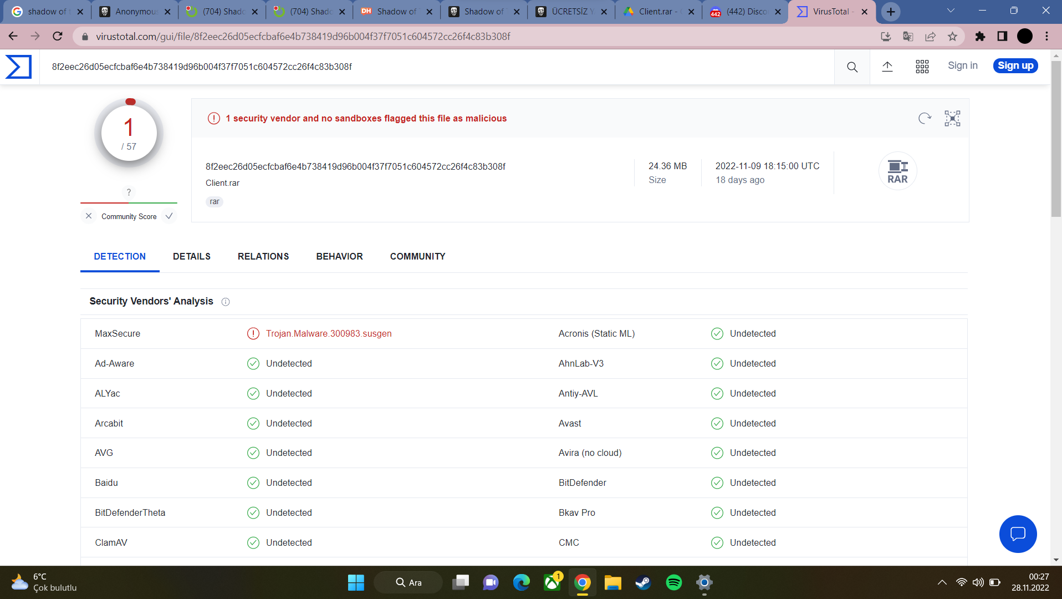Click the Client.rar file name
The width and height of the screenshot is (1062, 599).
[x=222, y=183]
